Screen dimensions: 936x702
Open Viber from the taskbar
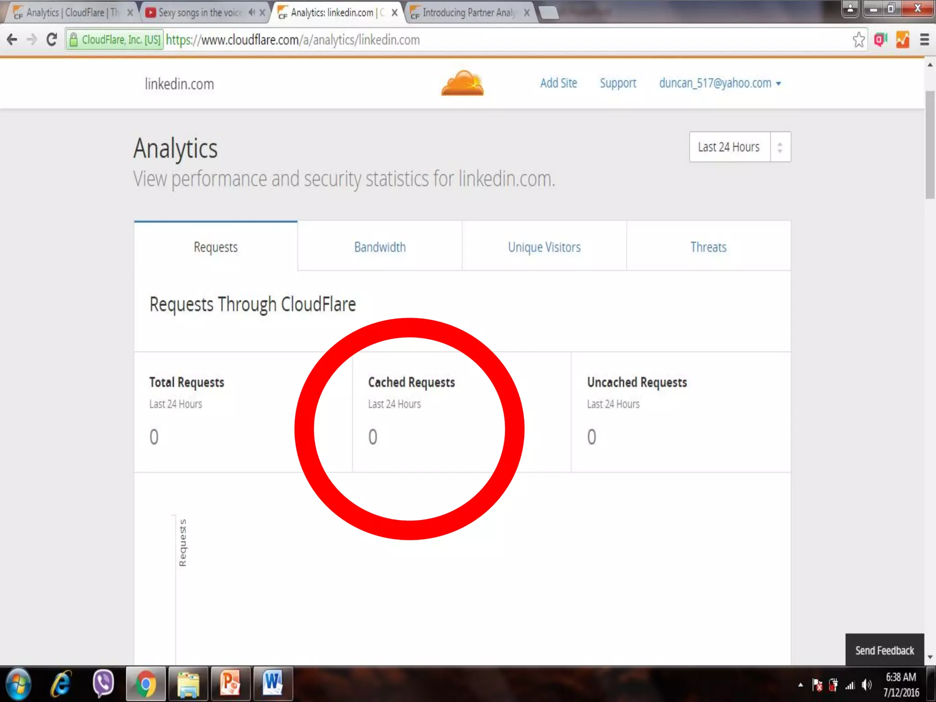click(x=103, y=684)
